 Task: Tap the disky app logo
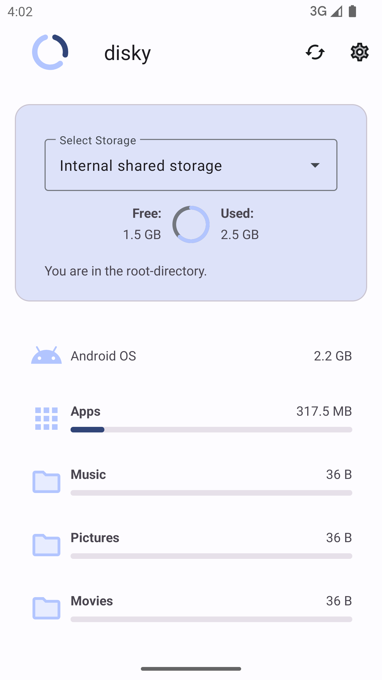[50, 52]
